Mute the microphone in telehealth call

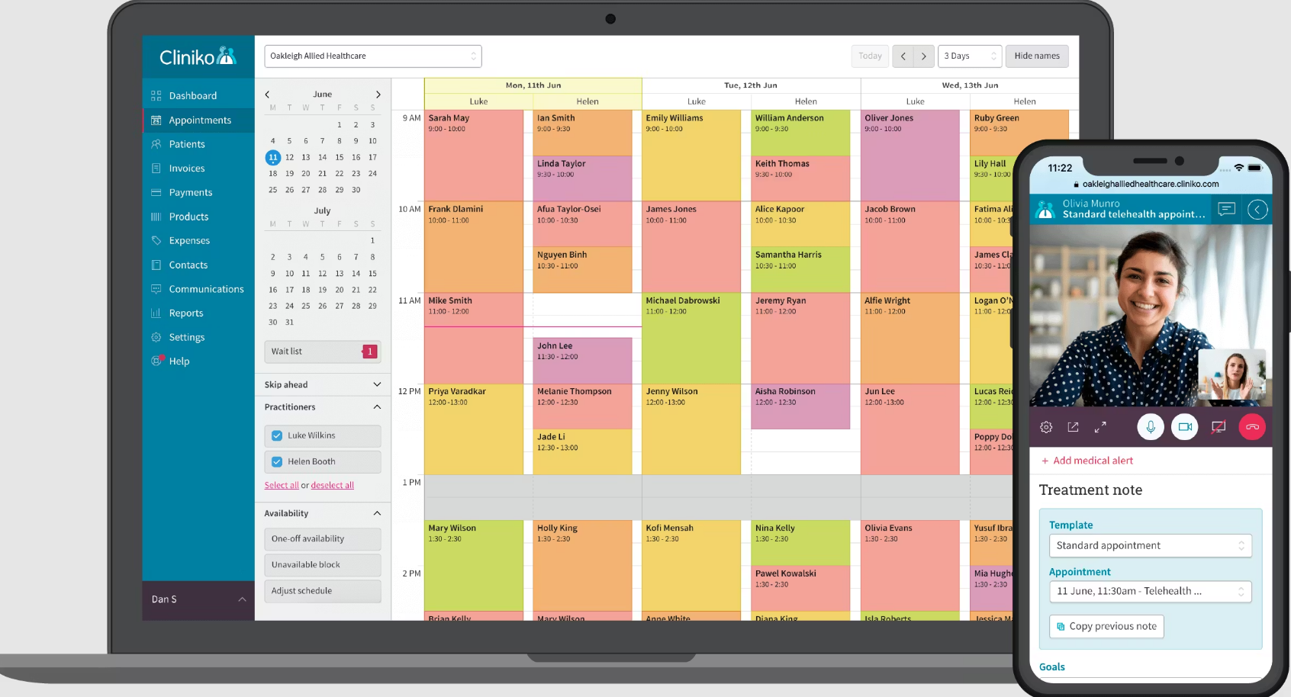[x=1151, y=427]
